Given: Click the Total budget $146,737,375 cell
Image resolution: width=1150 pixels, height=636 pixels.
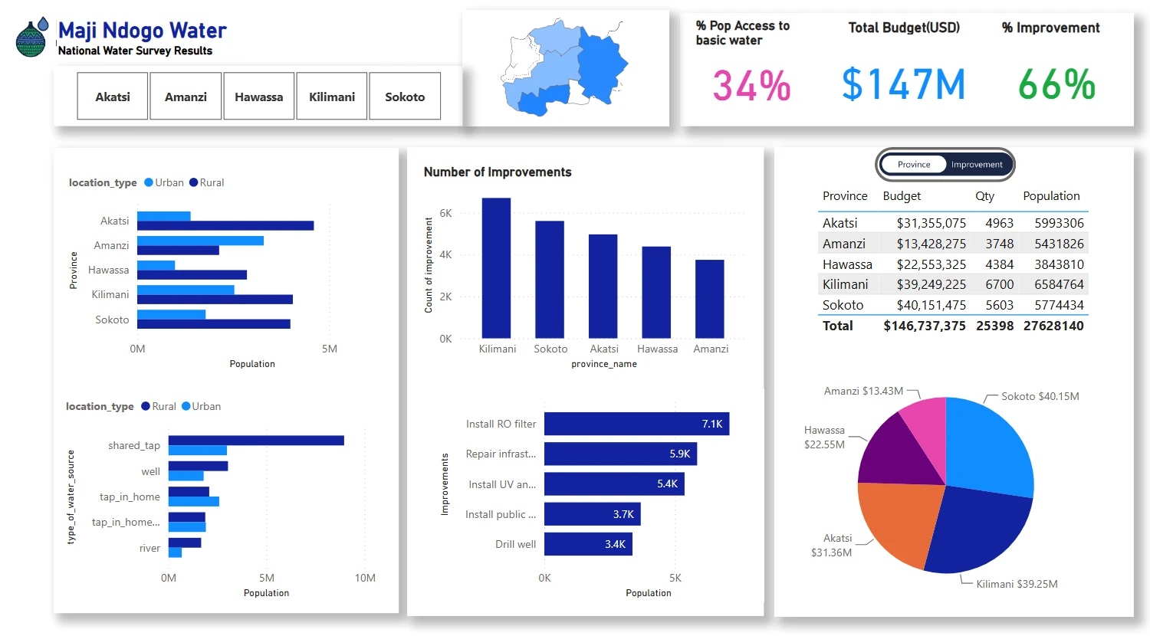Looking at the screenshot, I should pos(924,326).
